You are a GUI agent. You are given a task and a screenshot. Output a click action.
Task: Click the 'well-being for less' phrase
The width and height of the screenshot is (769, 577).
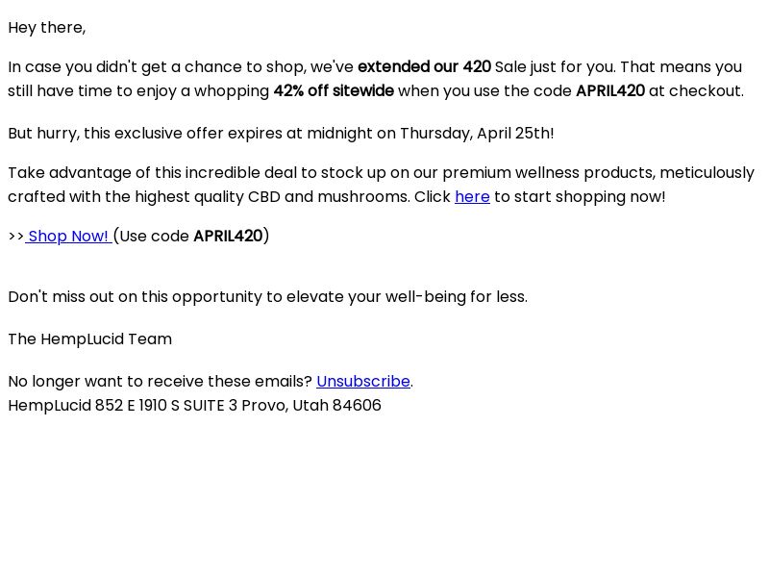(456, 297)
